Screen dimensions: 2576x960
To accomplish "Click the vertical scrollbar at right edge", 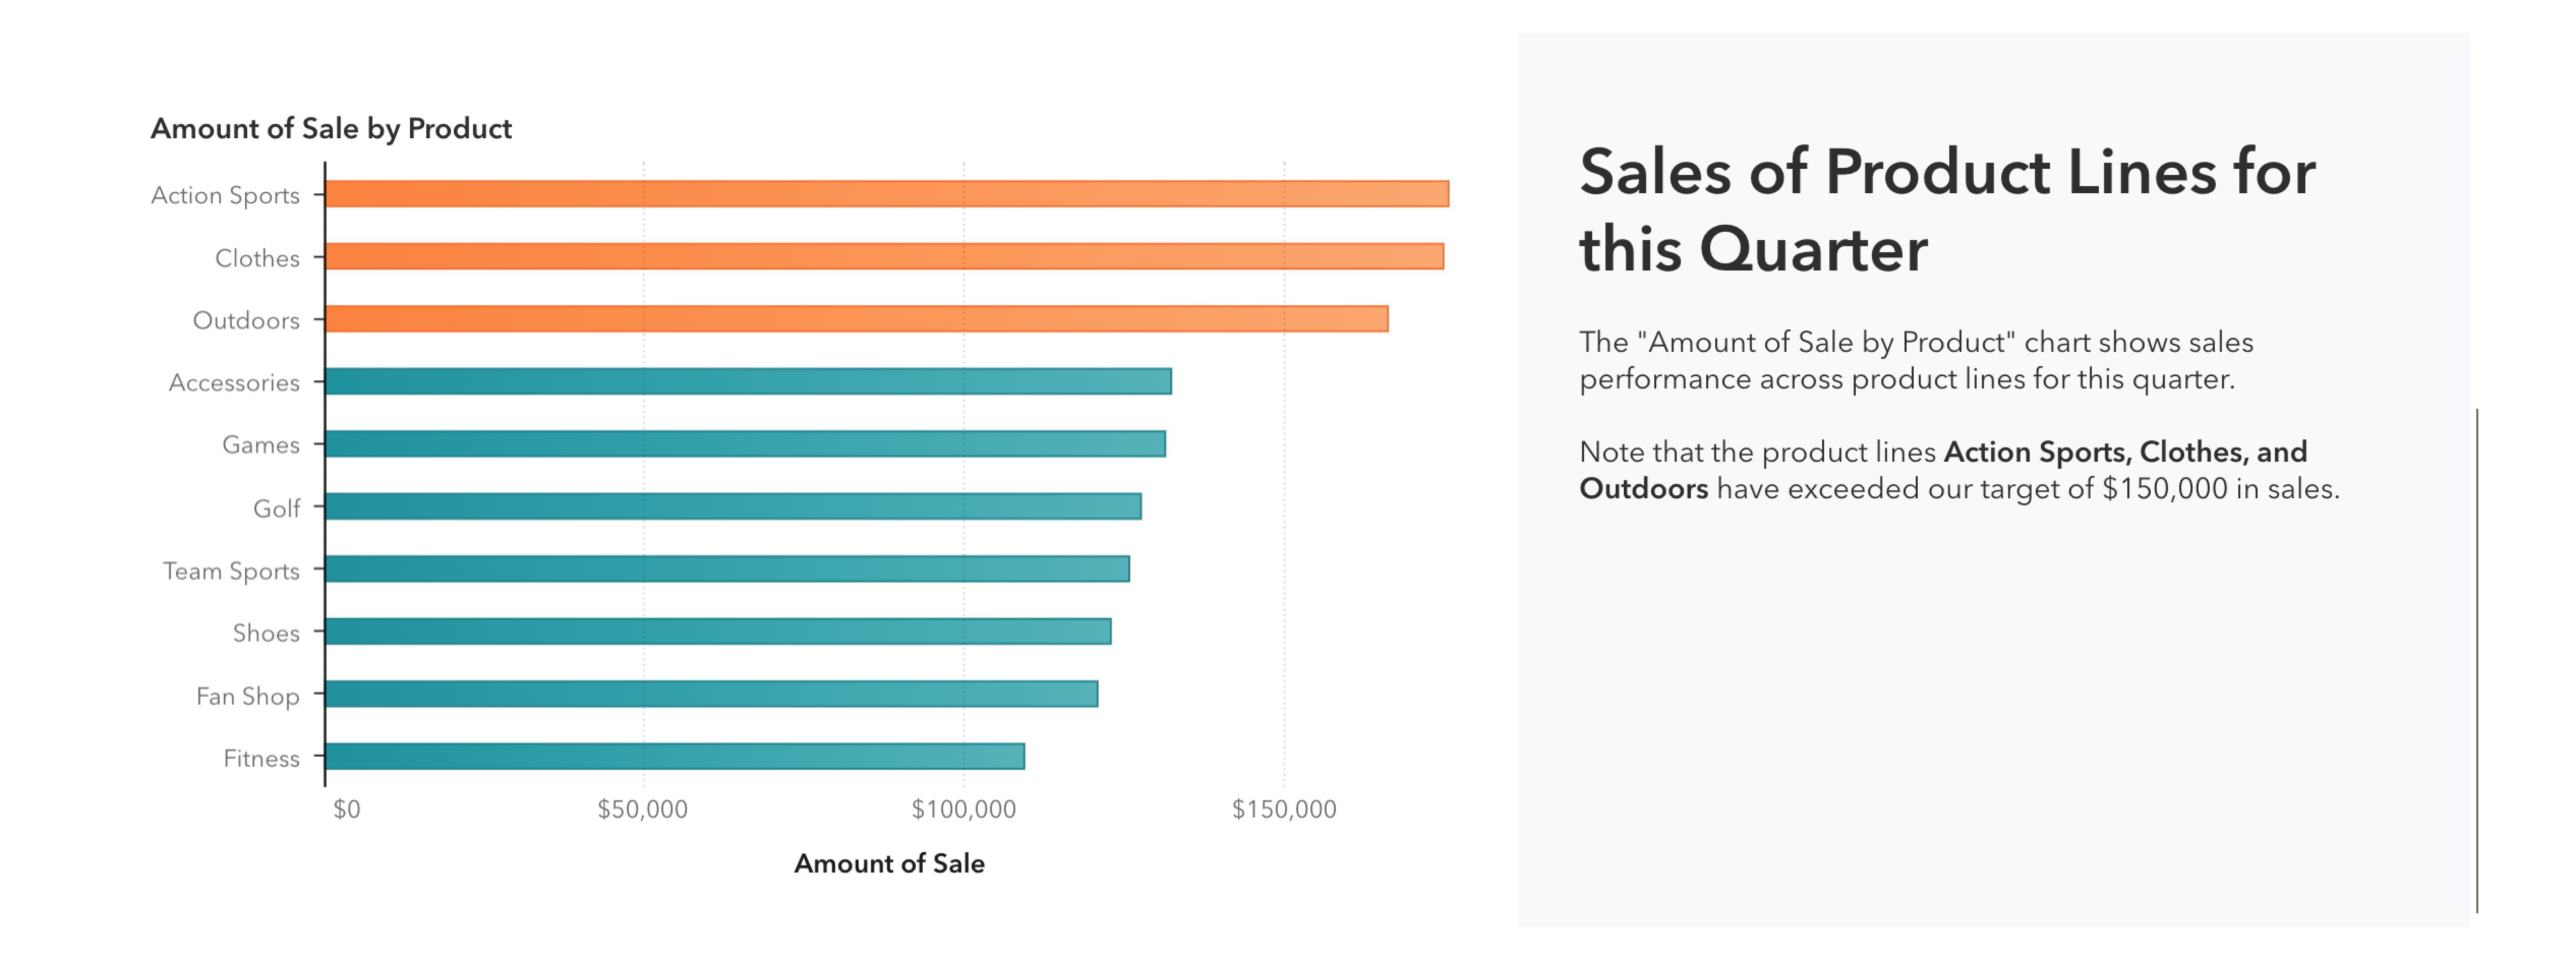I will [2476, 660].
